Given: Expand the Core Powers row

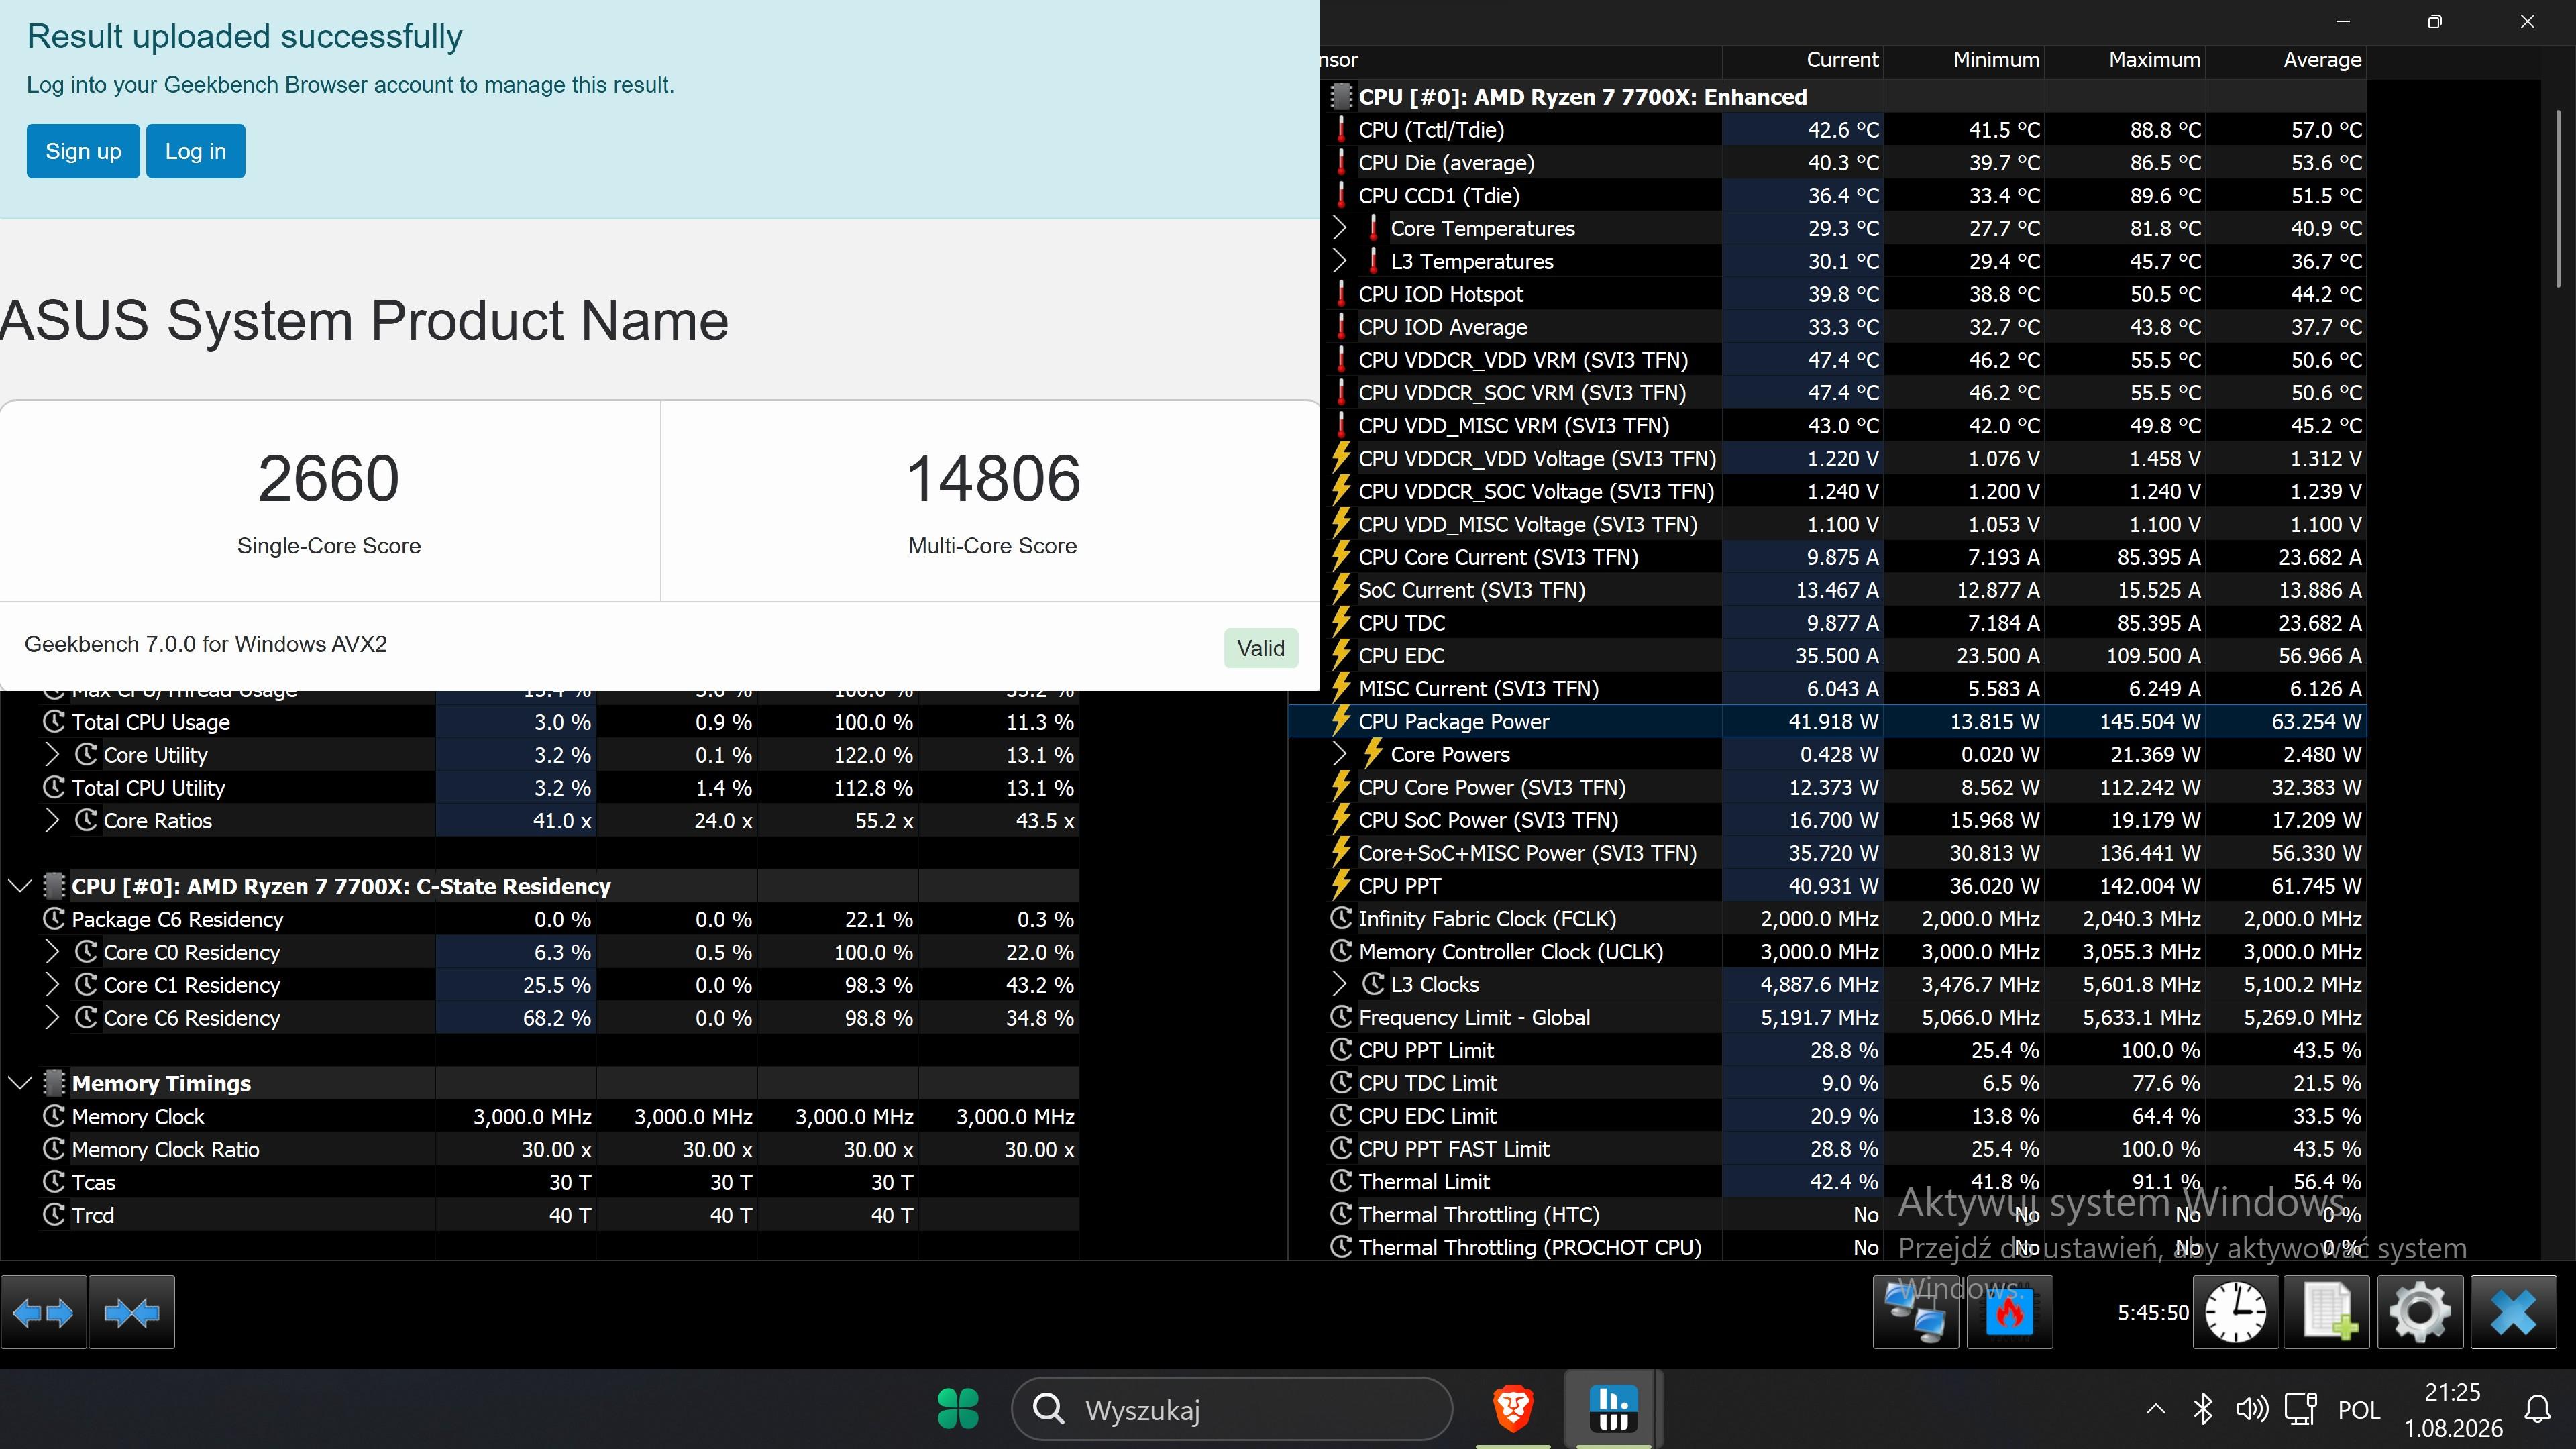Looking at the screenshot, I should pyautogui.click(x=1340, y=754).
